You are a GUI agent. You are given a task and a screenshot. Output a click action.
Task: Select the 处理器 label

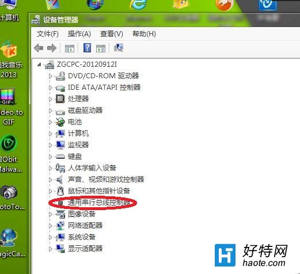(x=78, y=99)
